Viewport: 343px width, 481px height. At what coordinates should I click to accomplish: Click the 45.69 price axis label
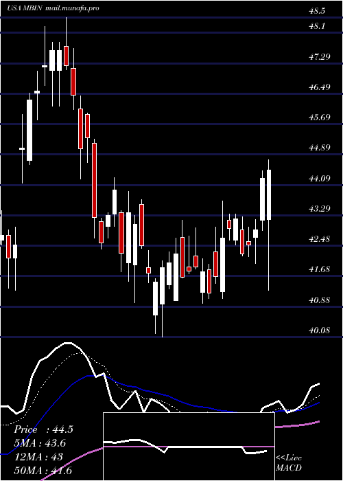tap(320, 118)
